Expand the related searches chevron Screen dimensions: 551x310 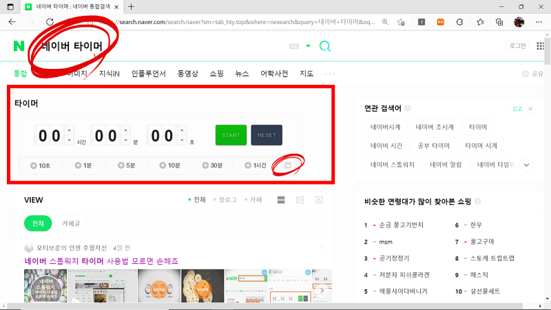(x=526, y=165)
